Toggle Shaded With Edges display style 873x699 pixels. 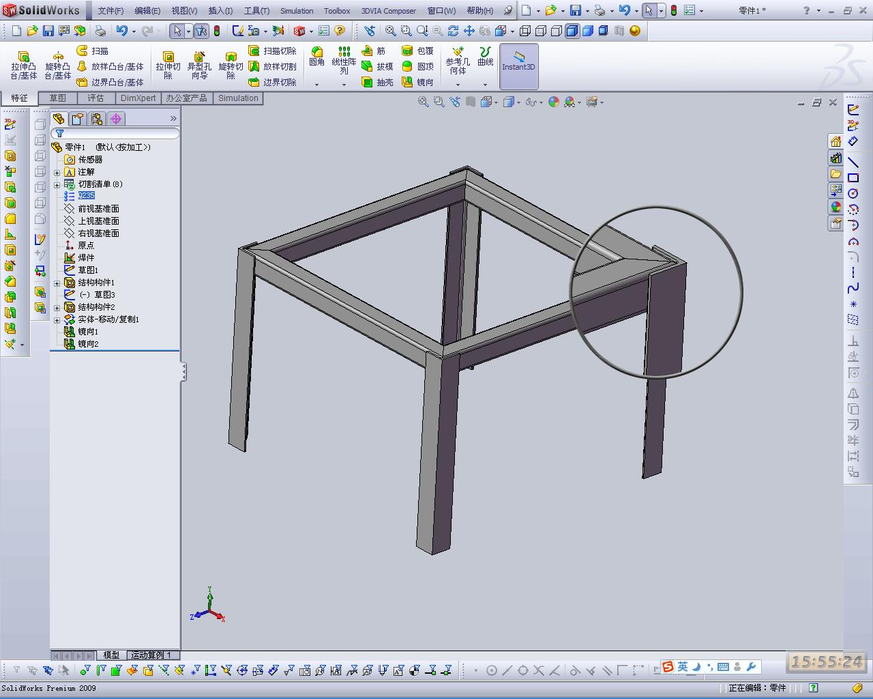coord(572,31)
